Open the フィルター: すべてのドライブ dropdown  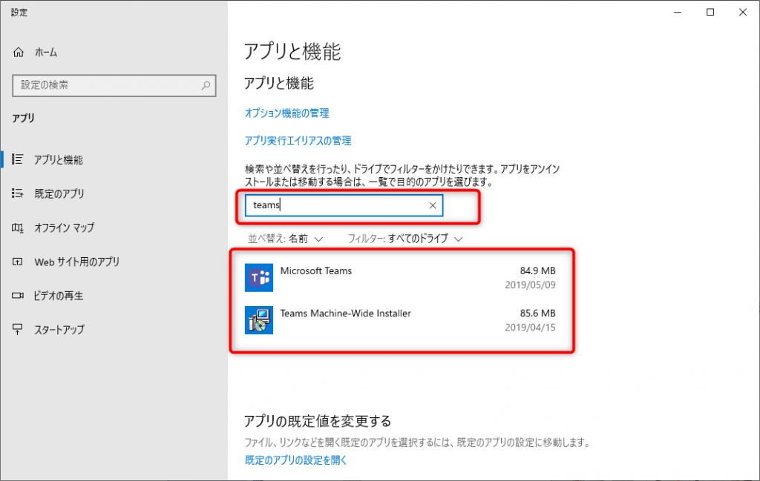pos(405,239)
